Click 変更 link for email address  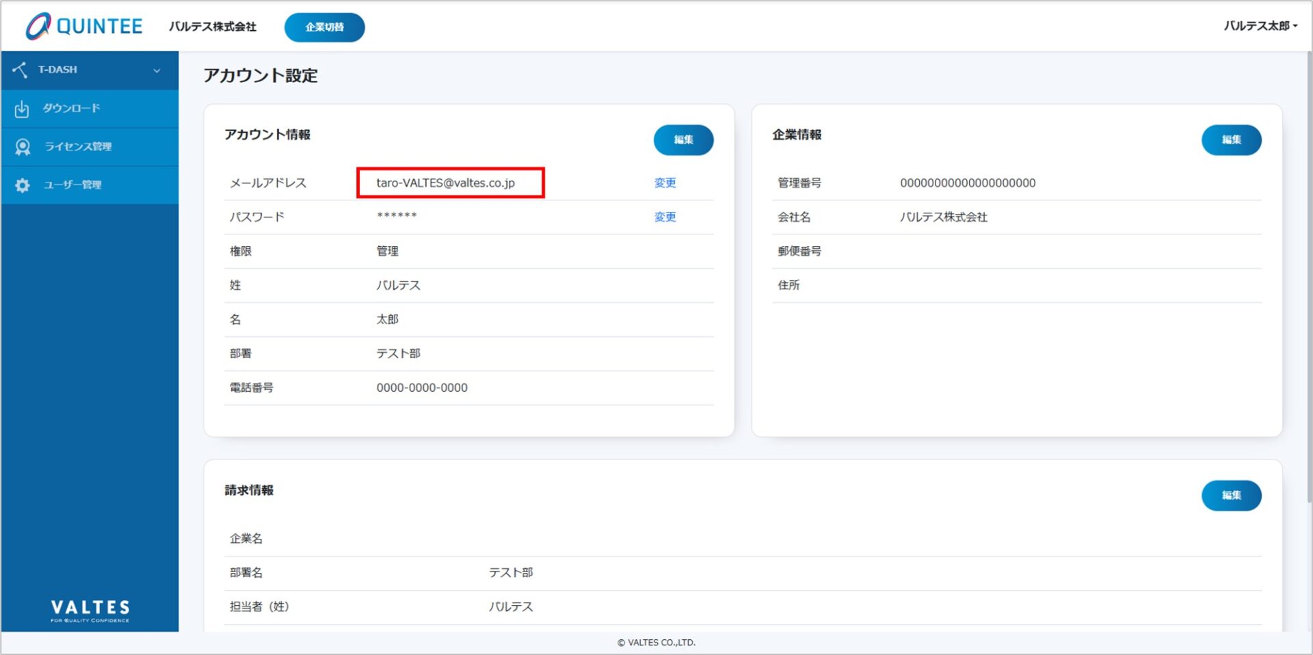[x=665, y=183]
